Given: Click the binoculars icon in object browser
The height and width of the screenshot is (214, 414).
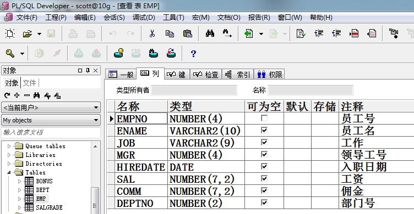Looking at the screenshot, I should pyautogui.click(x=37, y=95).
